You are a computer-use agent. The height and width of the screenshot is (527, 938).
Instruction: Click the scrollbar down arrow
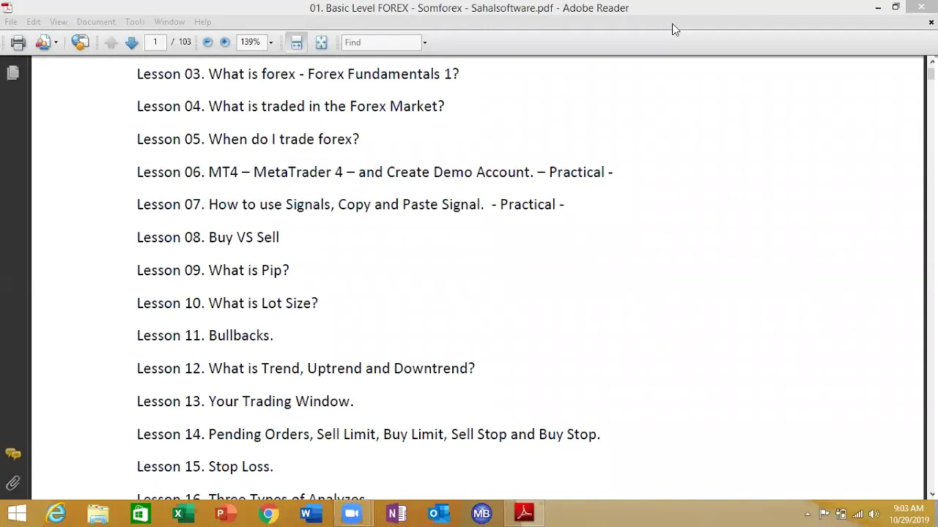tap(931, 494)
